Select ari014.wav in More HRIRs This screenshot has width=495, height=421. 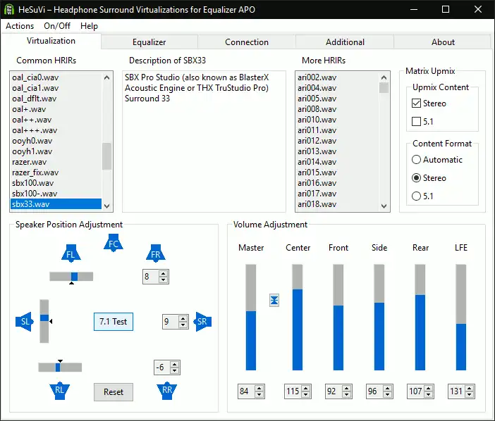point(338,162)
